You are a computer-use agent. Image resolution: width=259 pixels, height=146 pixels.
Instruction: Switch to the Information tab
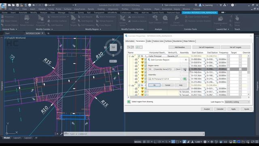130,41
